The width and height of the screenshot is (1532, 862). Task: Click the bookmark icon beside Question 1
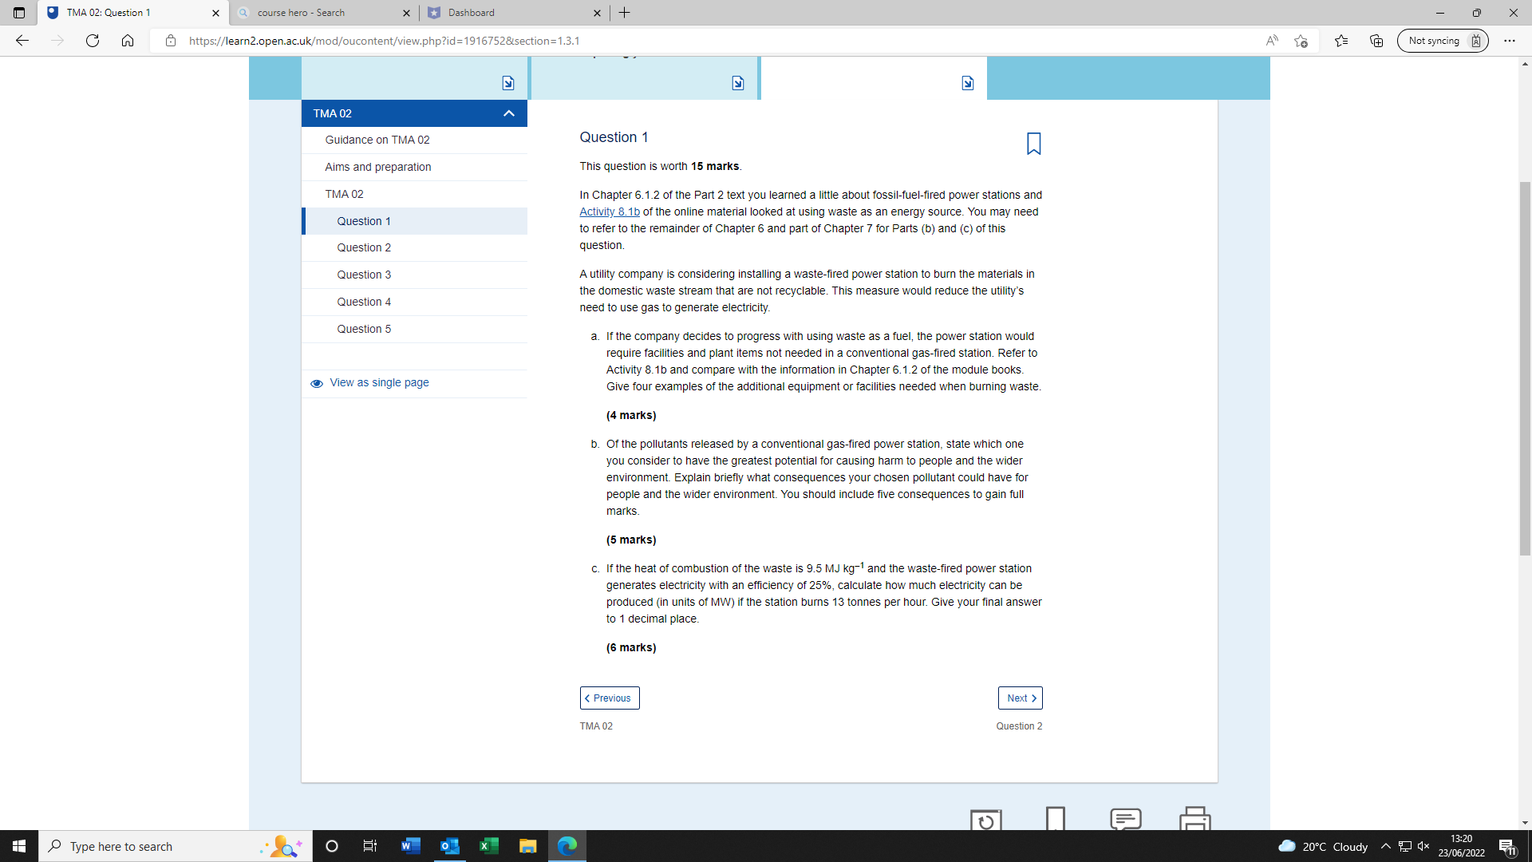pos(1033,144)
